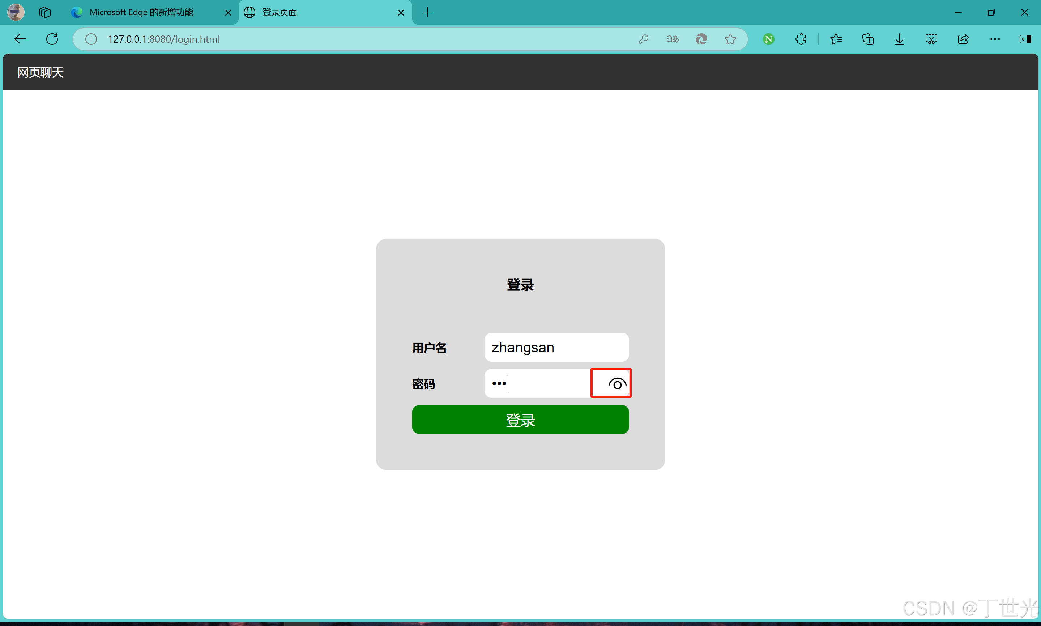Close the 登录页面 tab

[401, 13]
